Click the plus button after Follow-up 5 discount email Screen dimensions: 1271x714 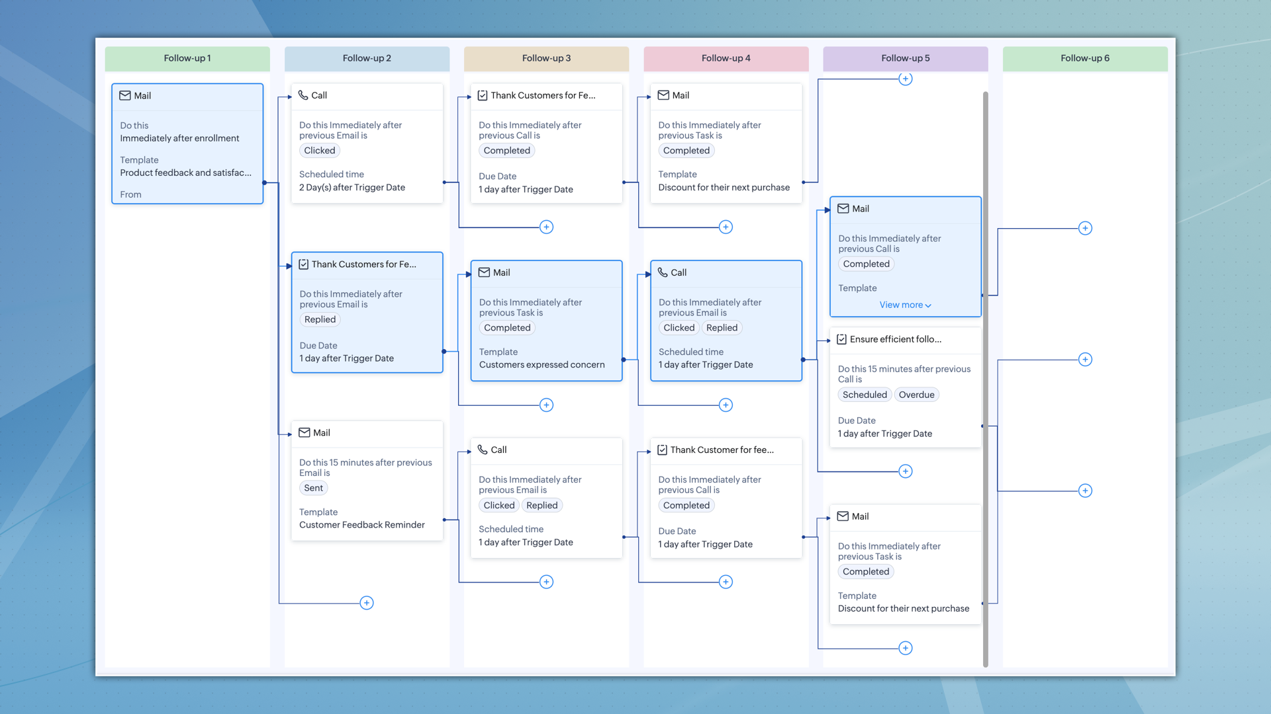[905, 648]
